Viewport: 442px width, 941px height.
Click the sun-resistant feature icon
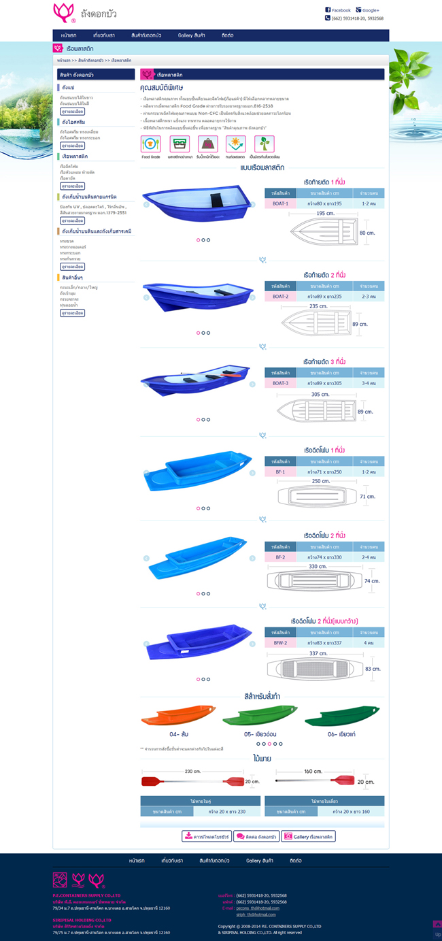[236, 144]
